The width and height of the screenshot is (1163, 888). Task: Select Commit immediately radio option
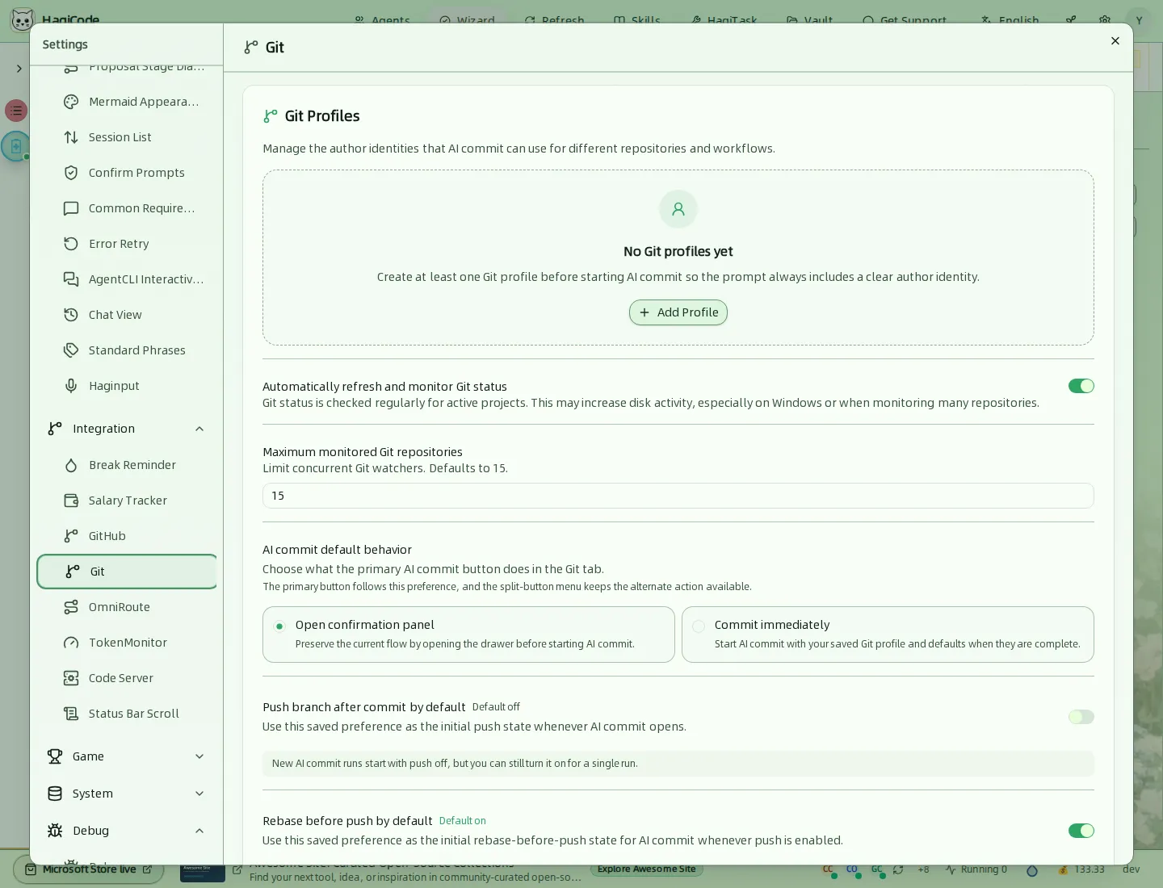[x=699, y=626]
